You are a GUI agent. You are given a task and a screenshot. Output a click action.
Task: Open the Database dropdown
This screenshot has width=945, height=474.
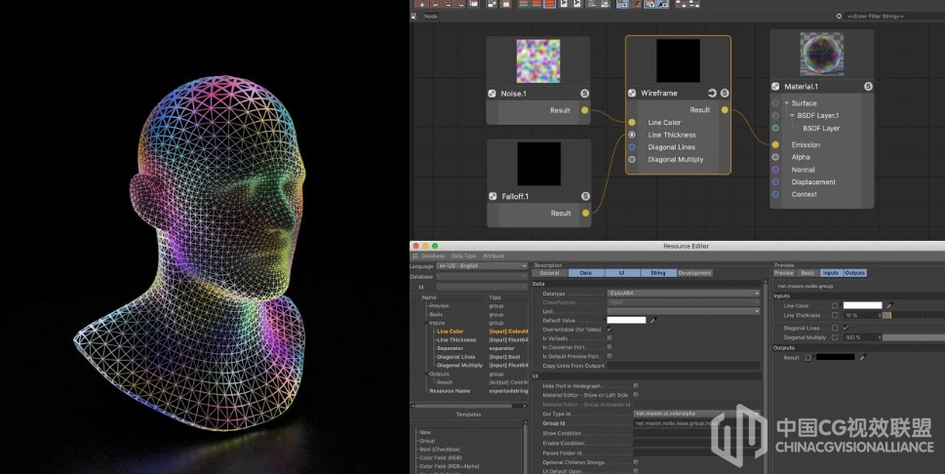click(482, 277)
